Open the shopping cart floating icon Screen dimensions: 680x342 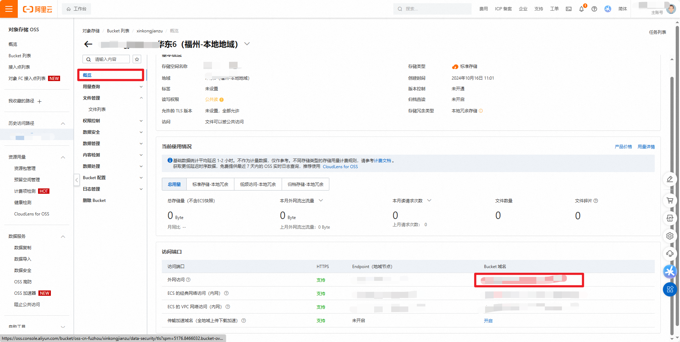coord(670,201)
